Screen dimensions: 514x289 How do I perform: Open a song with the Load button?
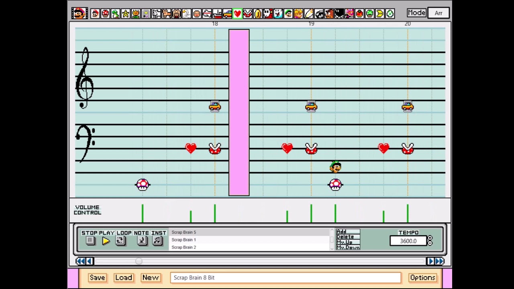point(124,278)
